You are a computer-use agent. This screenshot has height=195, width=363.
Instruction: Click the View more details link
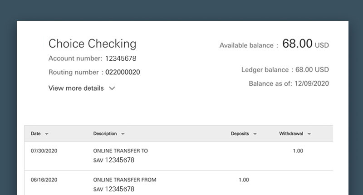pos(76,88)
